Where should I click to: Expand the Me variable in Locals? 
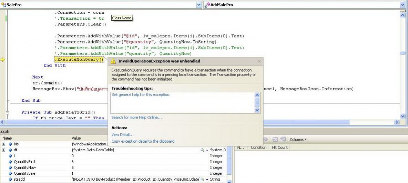pos(4,144)
